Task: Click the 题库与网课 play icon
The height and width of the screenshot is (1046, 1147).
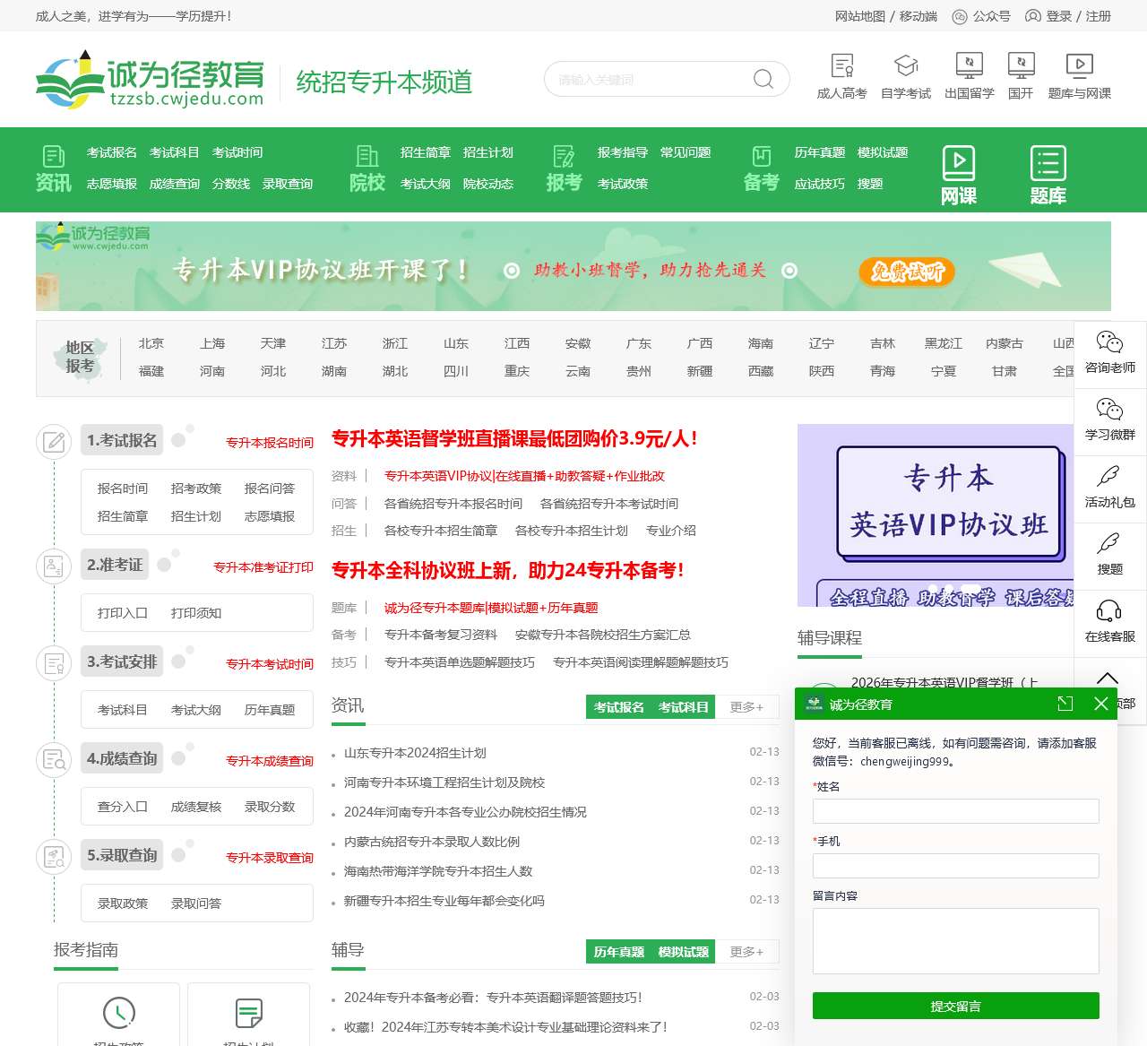Action: [1080, 65]
